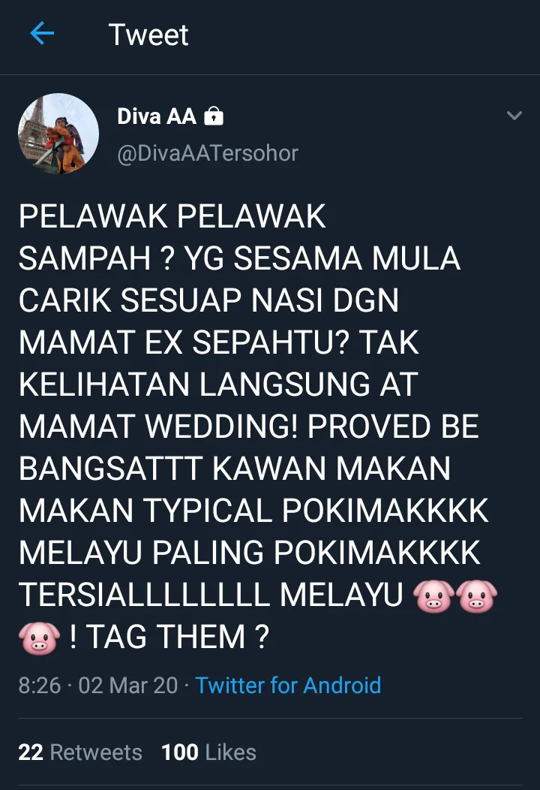Click the date 02 Mar 20

(128, 685)
